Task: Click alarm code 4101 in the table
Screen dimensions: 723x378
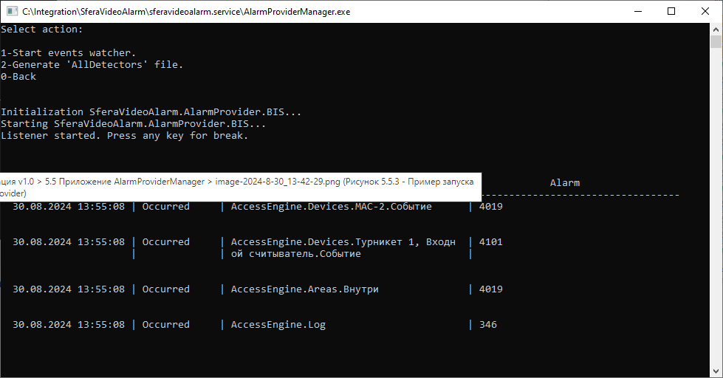Action: coord(490,241)
